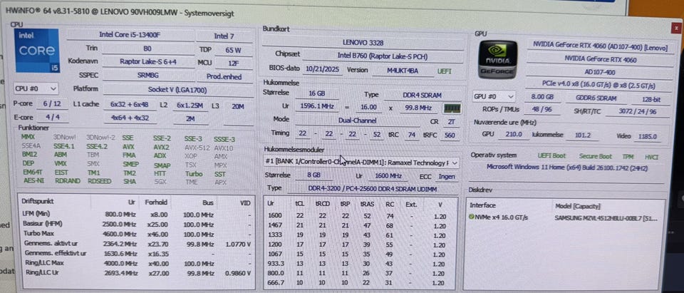Click the Video clock 1185.0 value

pyautogui.click(x=648, y=137)
